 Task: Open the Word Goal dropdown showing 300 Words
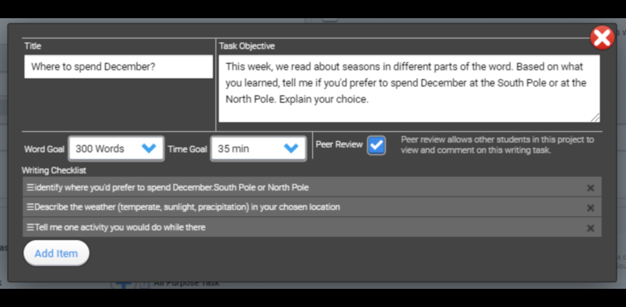[x=116, y=148]
